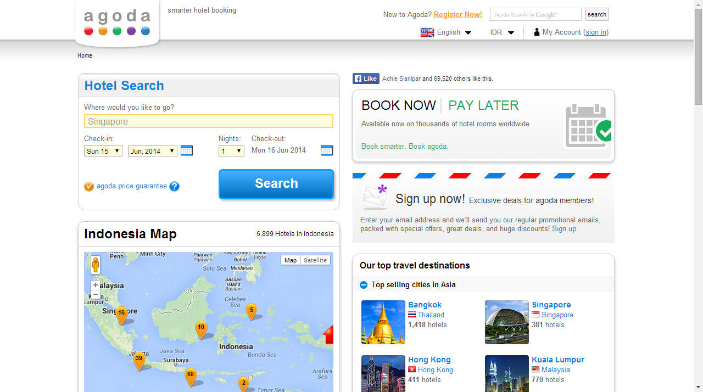Click the Kuala Lumpur towers thumbnail
The image size is (703, 392).
pos(507,373)
